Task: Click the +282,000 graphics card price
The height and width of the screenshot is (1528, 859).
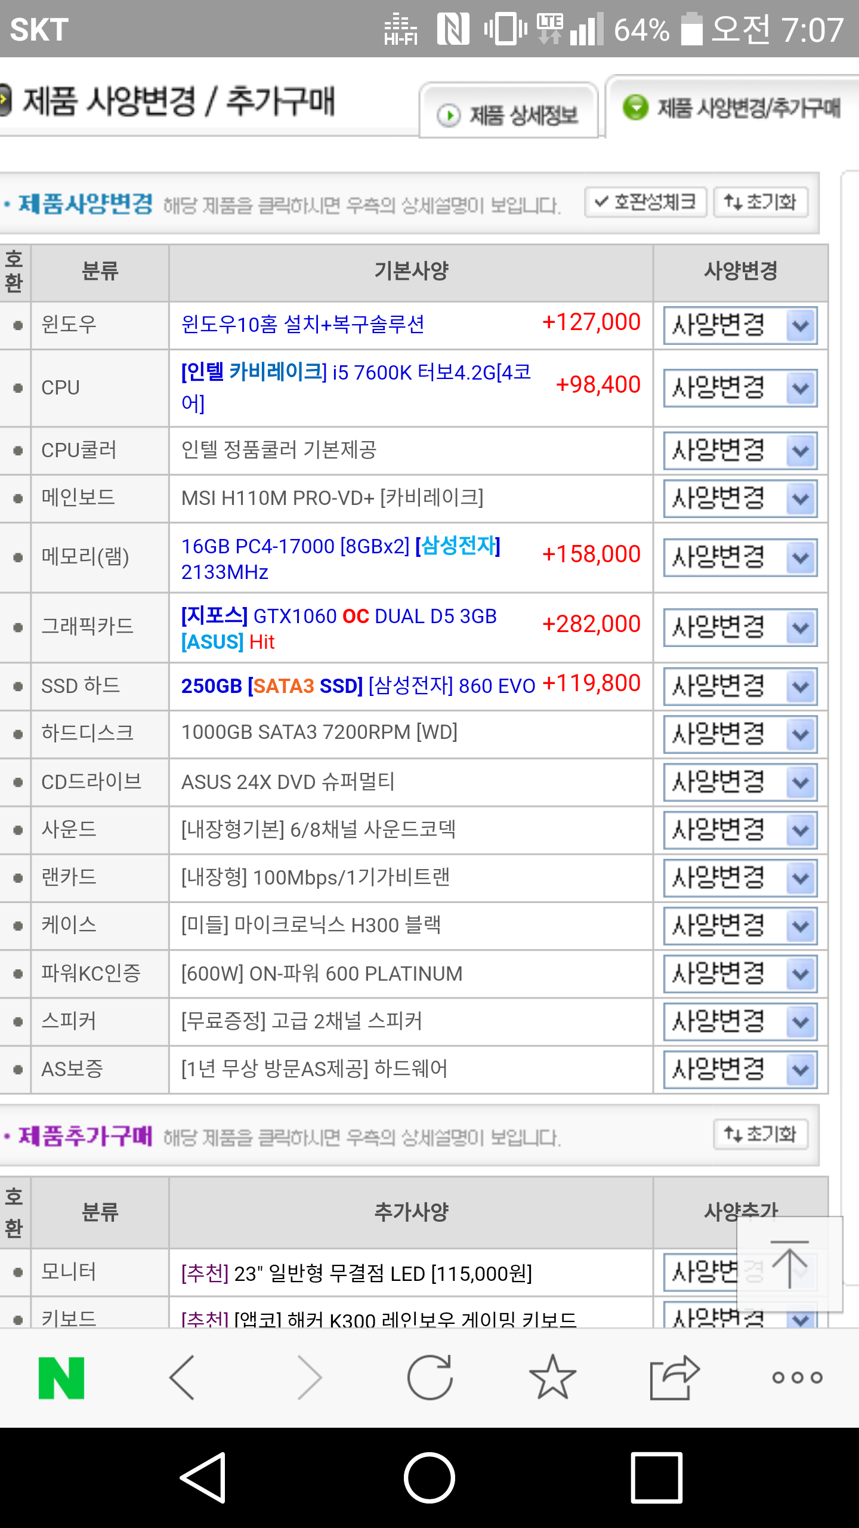Action: [591, 624]
